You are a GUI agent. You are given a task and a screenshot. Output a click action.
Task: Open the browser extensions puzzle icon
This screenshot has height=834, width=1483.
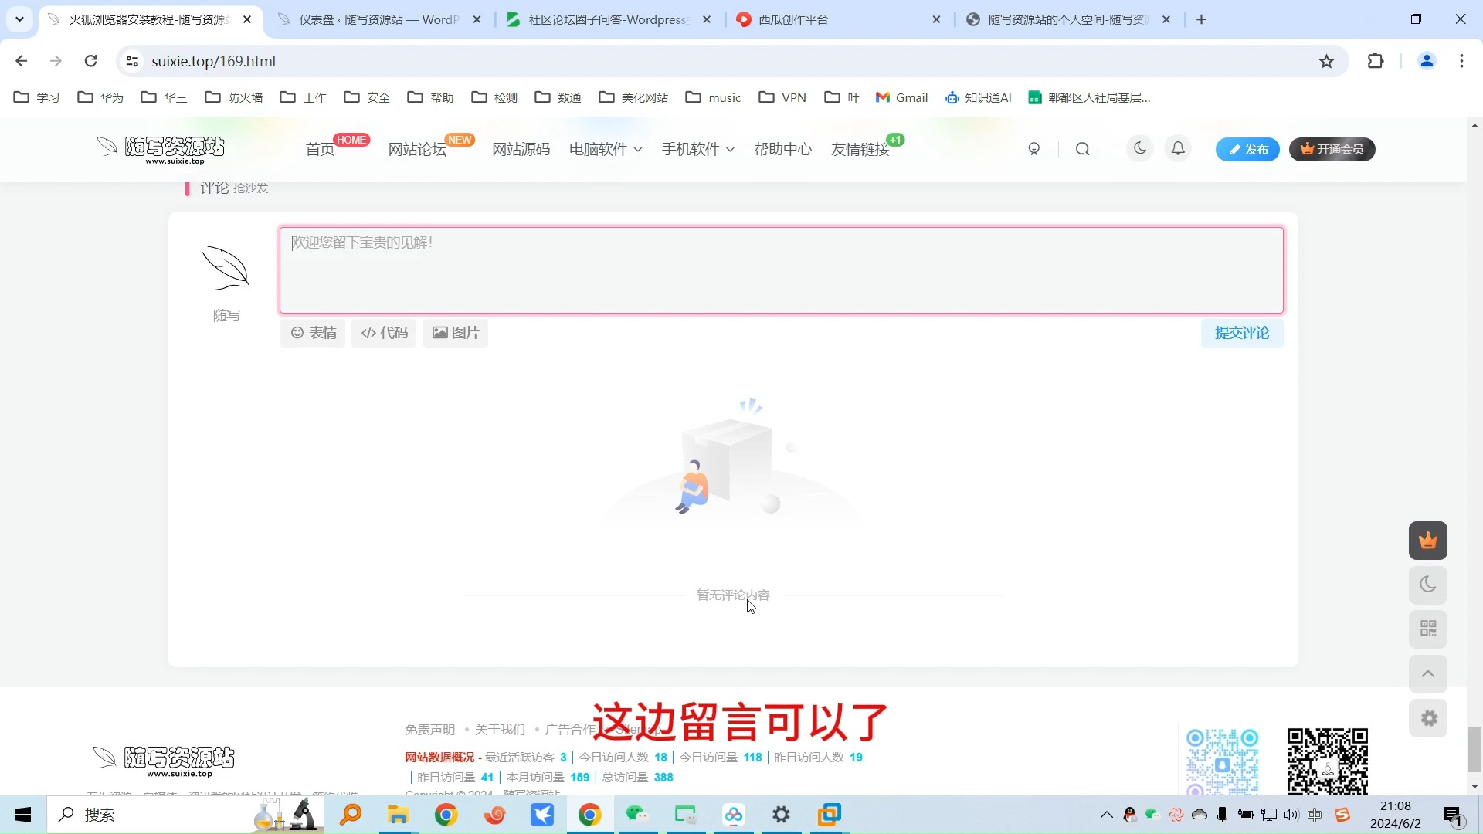point(1375,61)
